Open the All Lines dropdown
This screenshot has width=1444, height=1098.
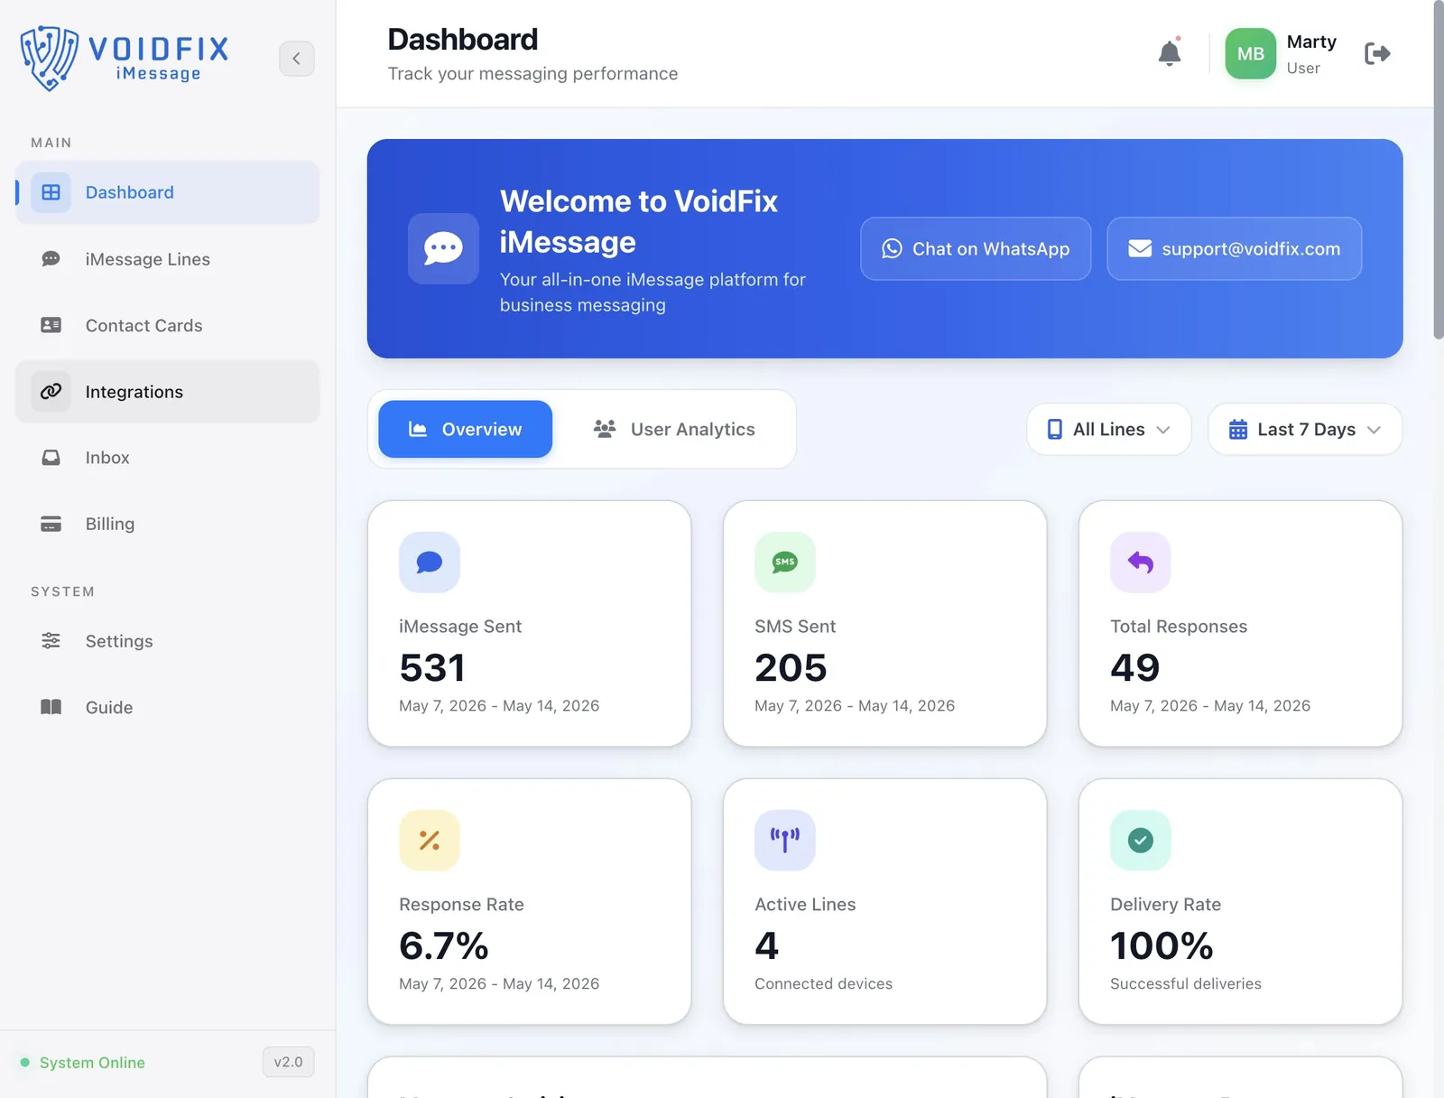[1108, 429]
